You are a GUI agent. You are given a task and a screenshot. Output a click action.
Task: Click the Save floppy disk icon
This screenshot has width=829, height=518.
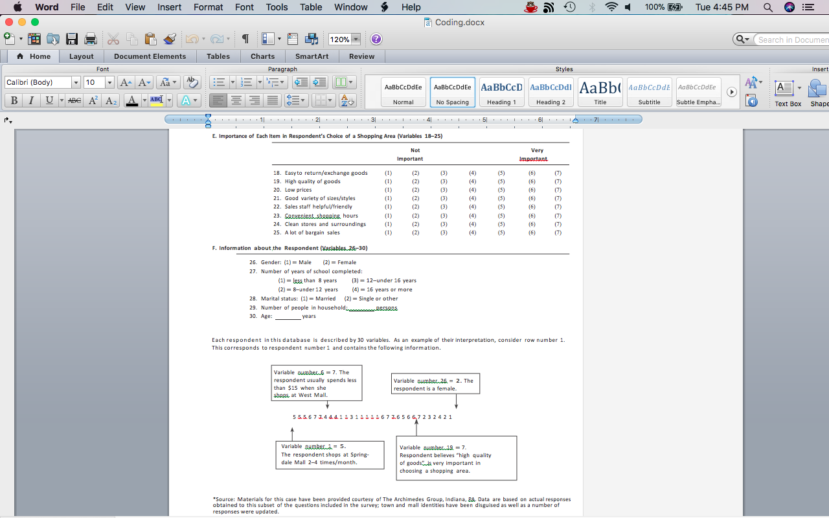[72, 39]
